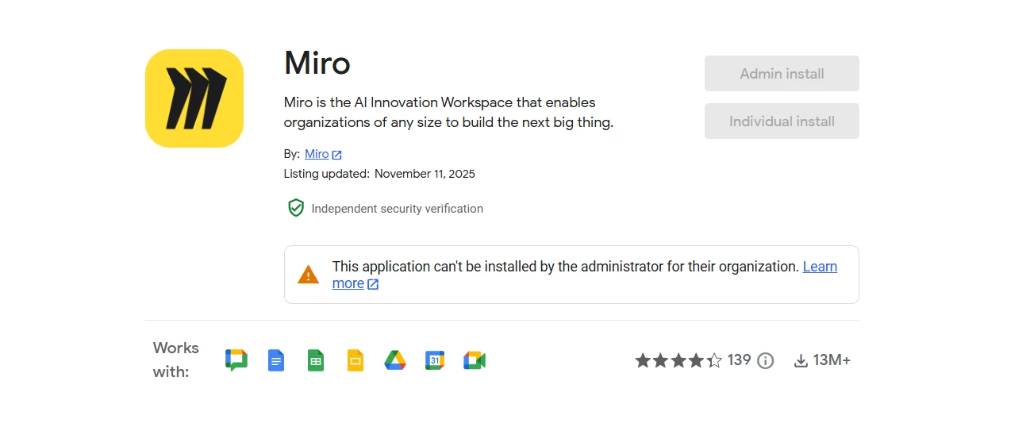
Task: Click the Miro description paragraph
Action: pyautogui.click(x=448, y=113)
